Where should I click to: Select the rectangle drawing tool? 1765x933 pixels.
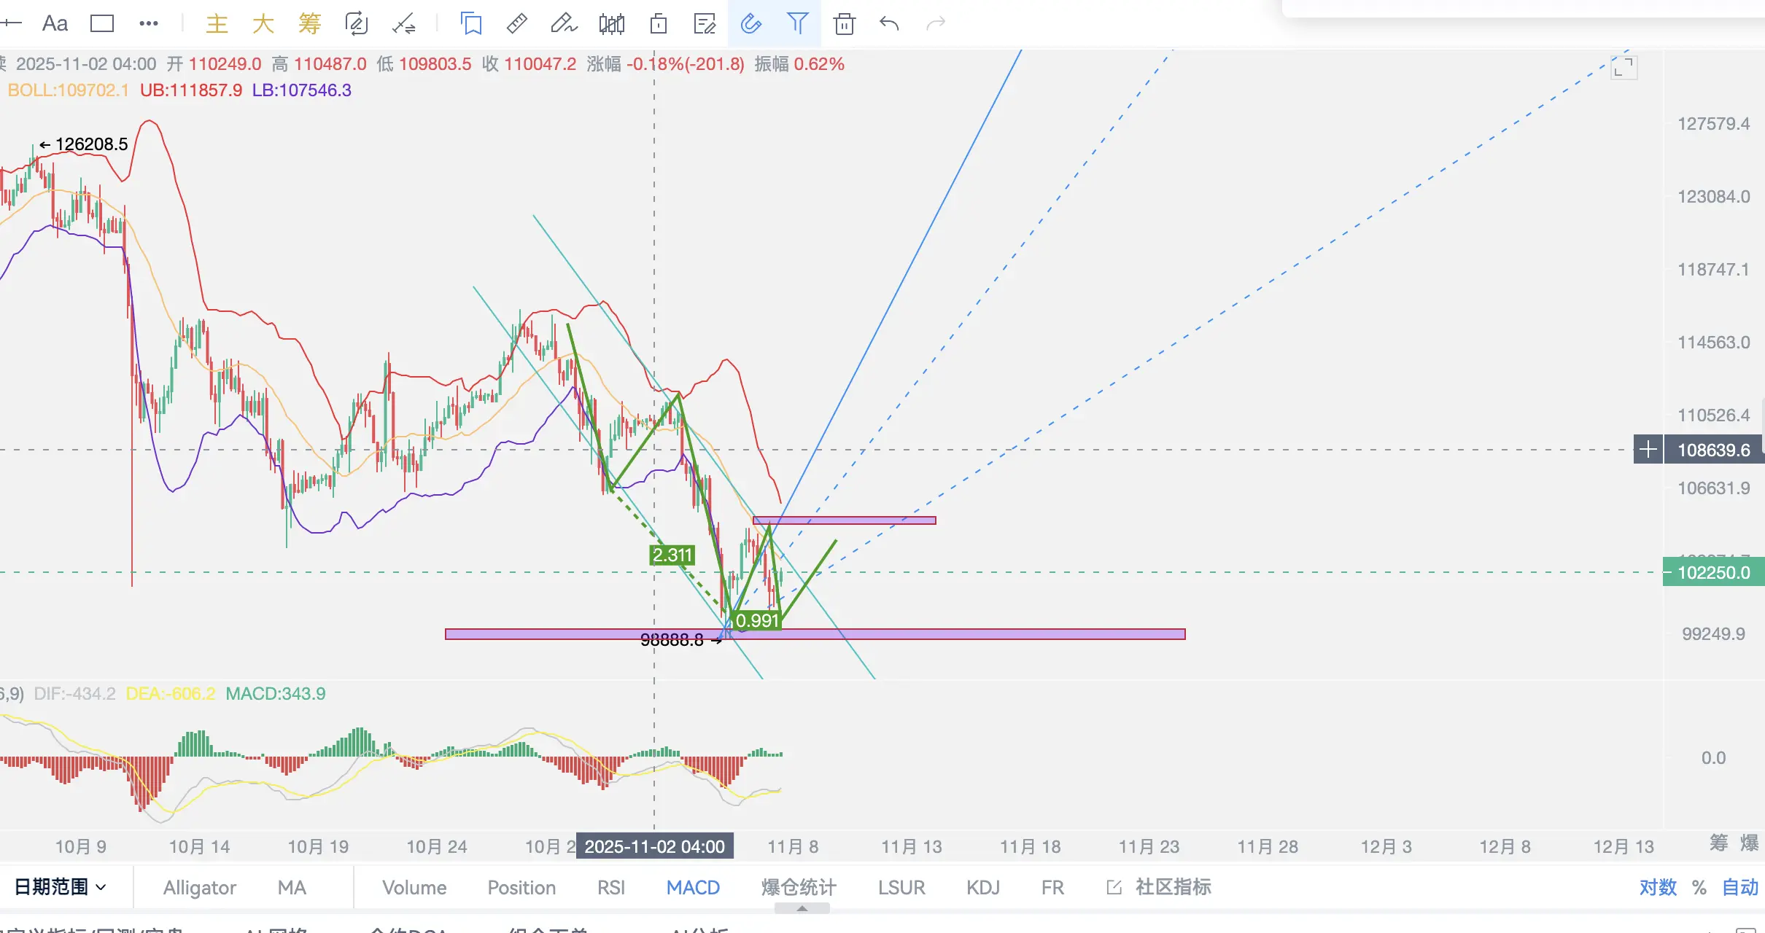(x=101, y=24)
